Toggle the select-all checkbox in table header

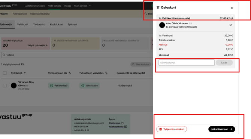tap(5, 73)
